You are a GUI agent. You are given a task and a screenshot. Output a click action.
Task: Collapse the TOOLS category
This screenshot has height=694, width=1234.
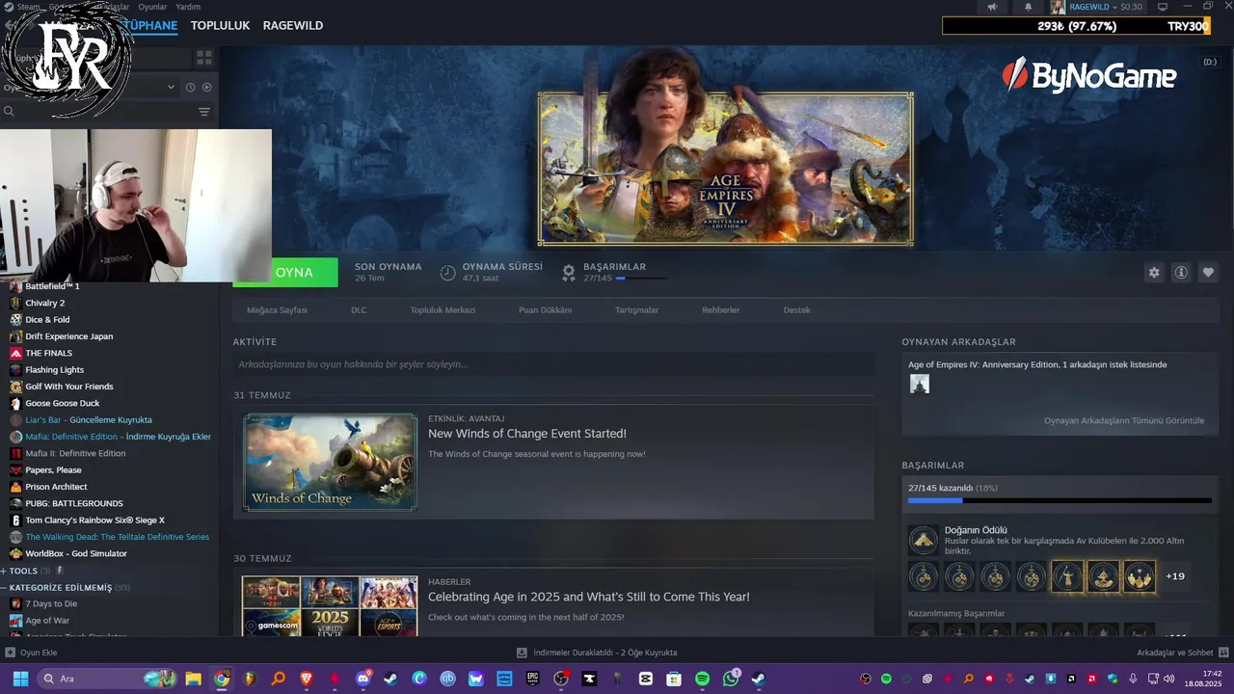click(5, 571)
